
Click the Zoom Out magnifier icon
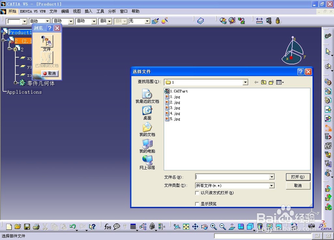[222, 227]
